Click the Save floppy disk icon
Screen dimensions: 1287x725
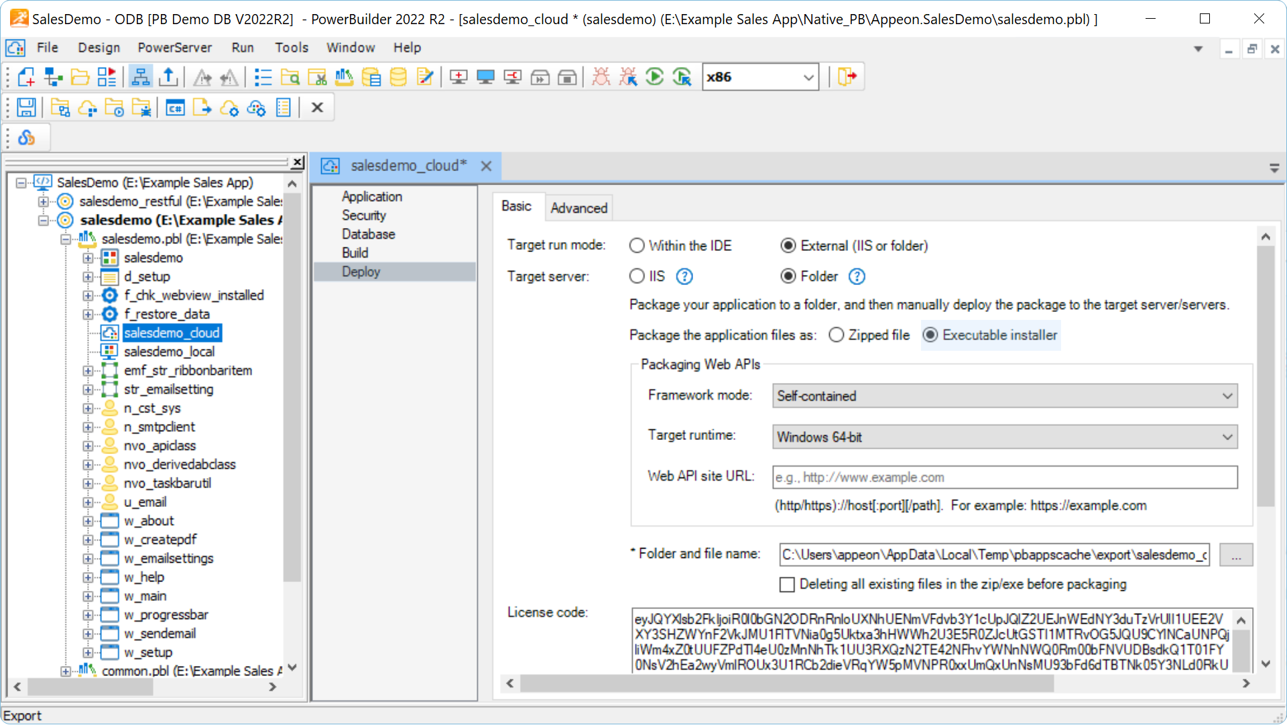tap(27, 108)
